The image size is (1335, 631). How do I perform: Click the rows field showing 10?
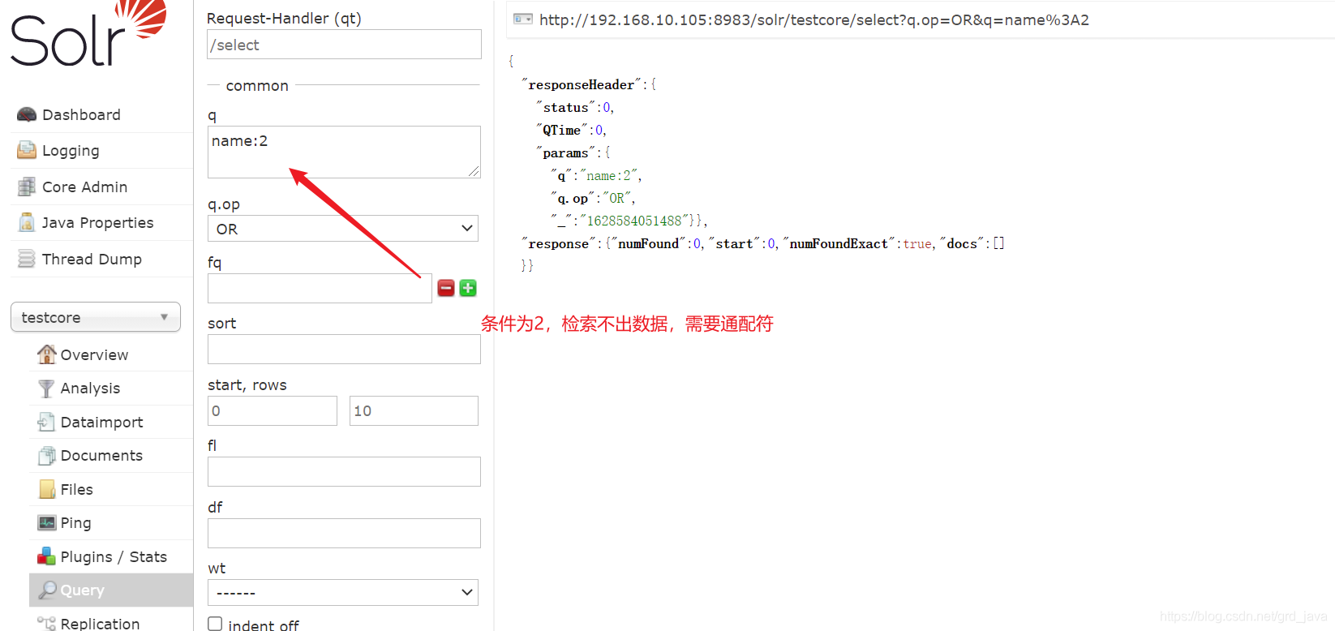pyautogui.click(x=414, y=410)
